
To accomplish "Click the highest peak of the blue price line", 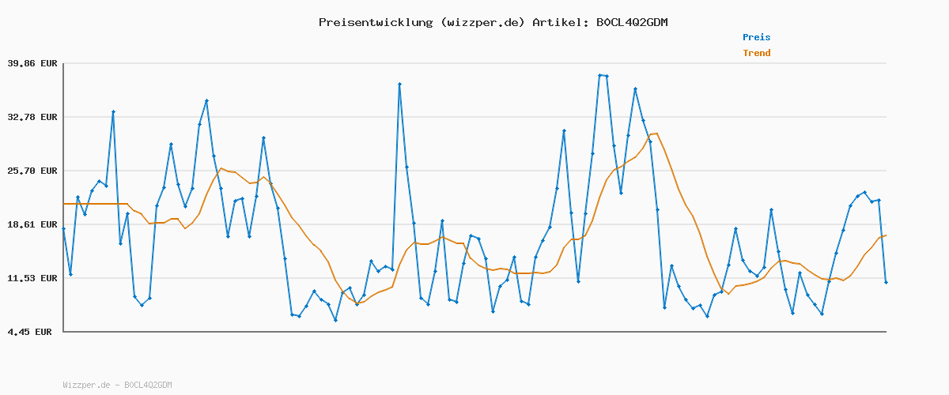I will click(600, 75).
